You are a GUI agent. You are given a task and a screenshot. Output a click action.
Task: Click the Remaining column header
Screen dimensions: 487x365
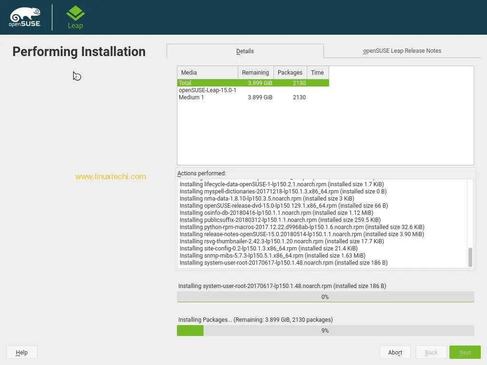255,72
